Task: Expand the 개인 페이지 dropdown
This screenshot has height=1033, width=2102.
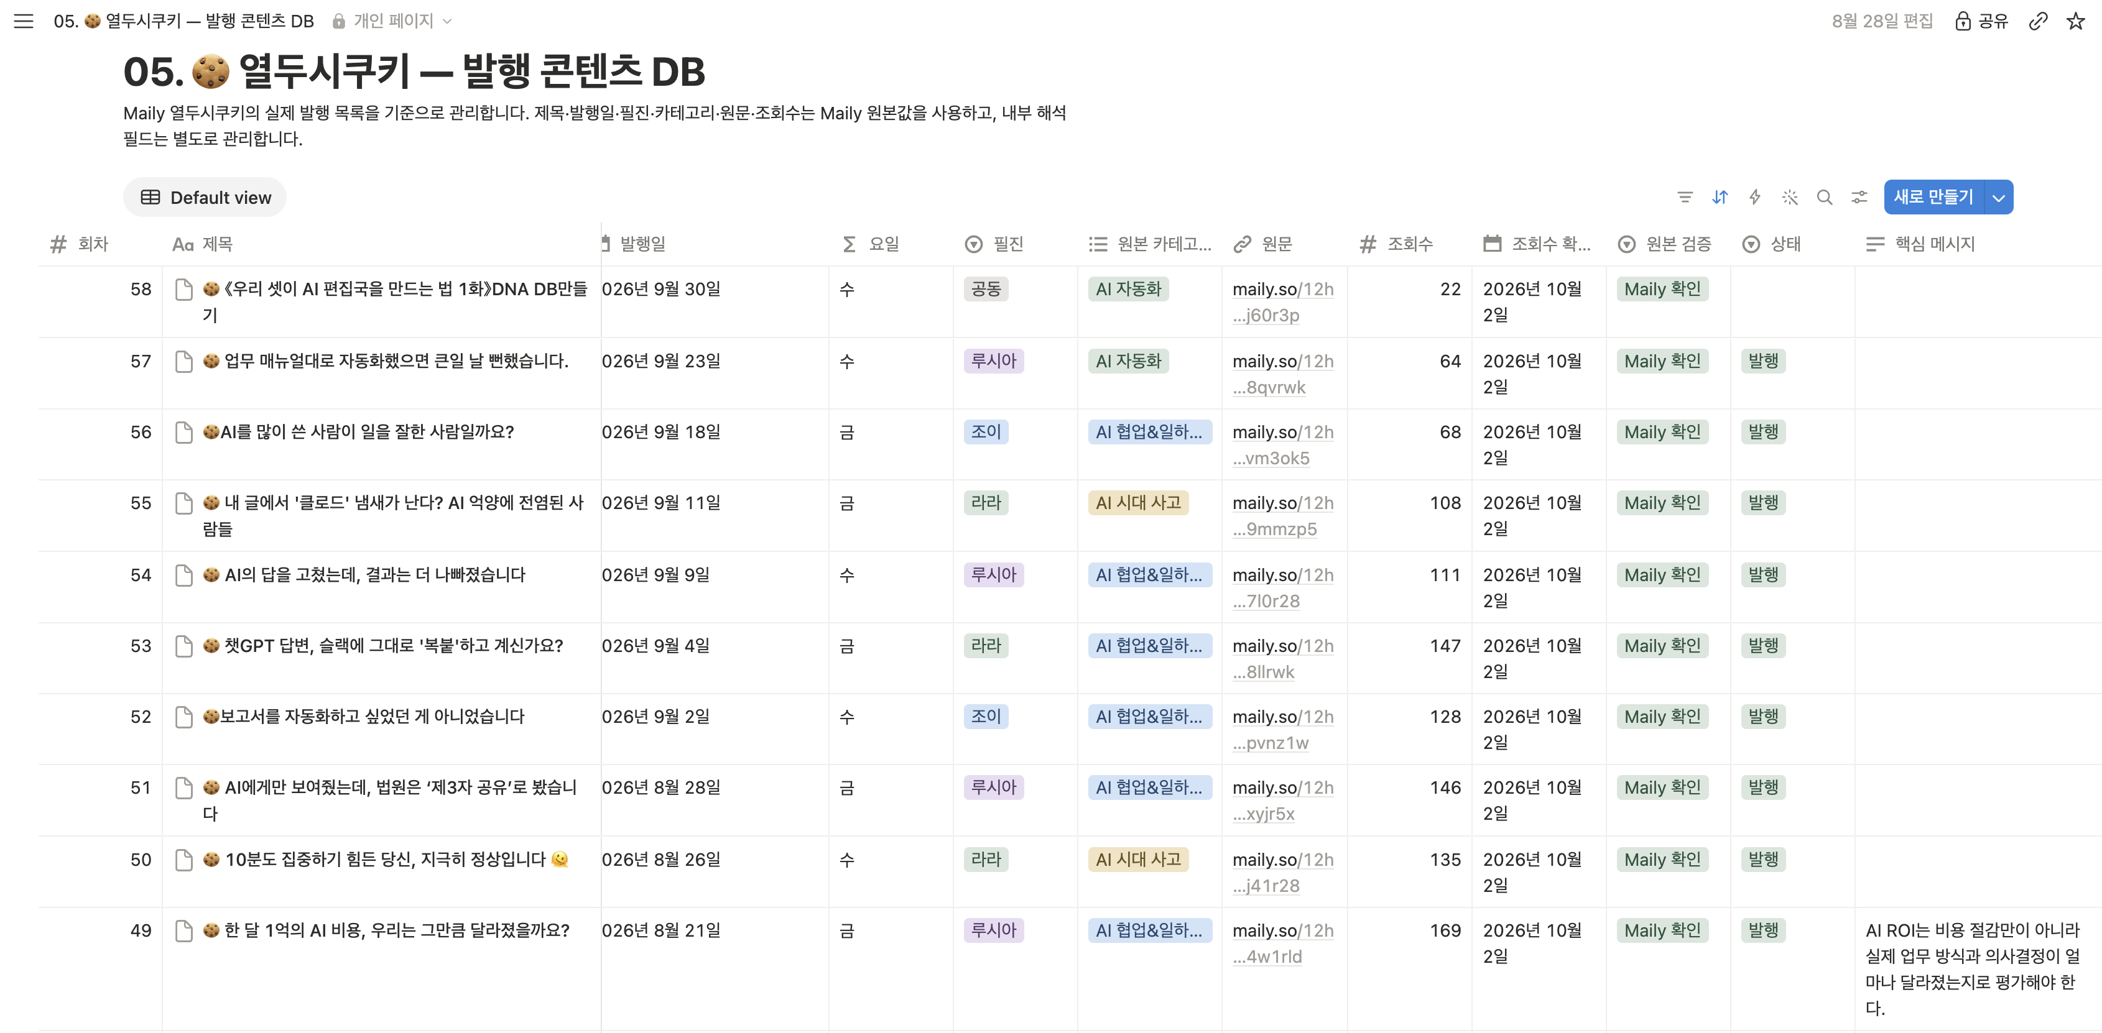Action: pos(392,21)
